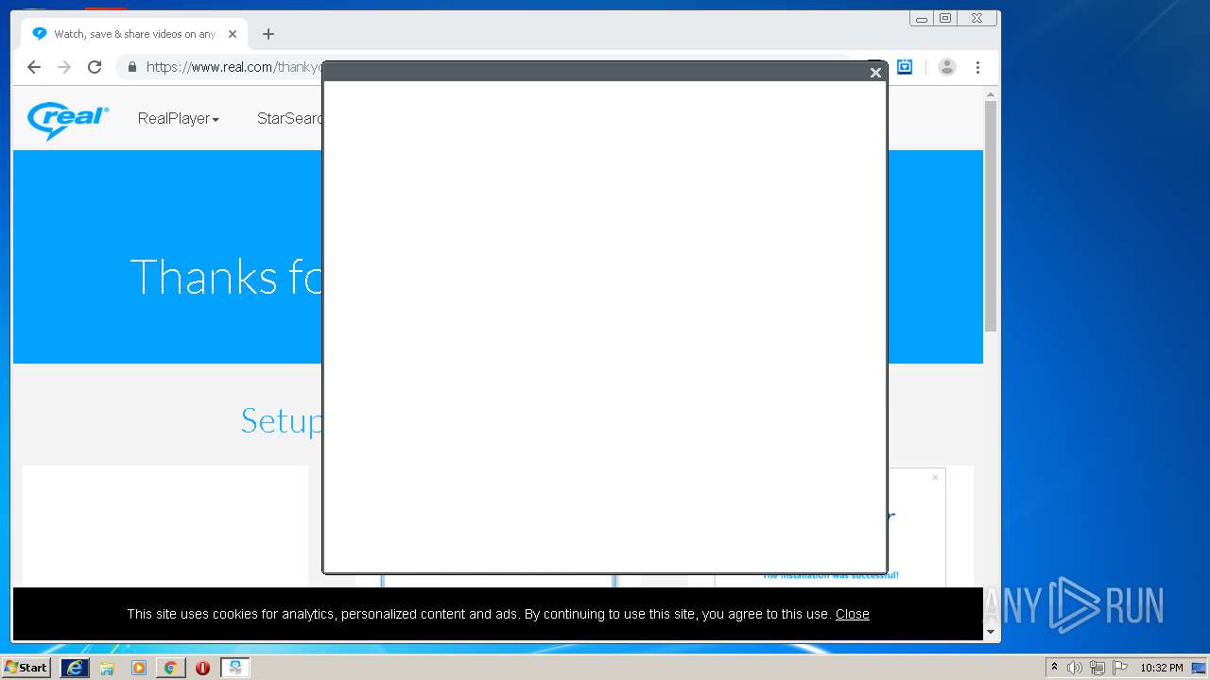Click the address bar URL www.real.com

click(234, 67)
